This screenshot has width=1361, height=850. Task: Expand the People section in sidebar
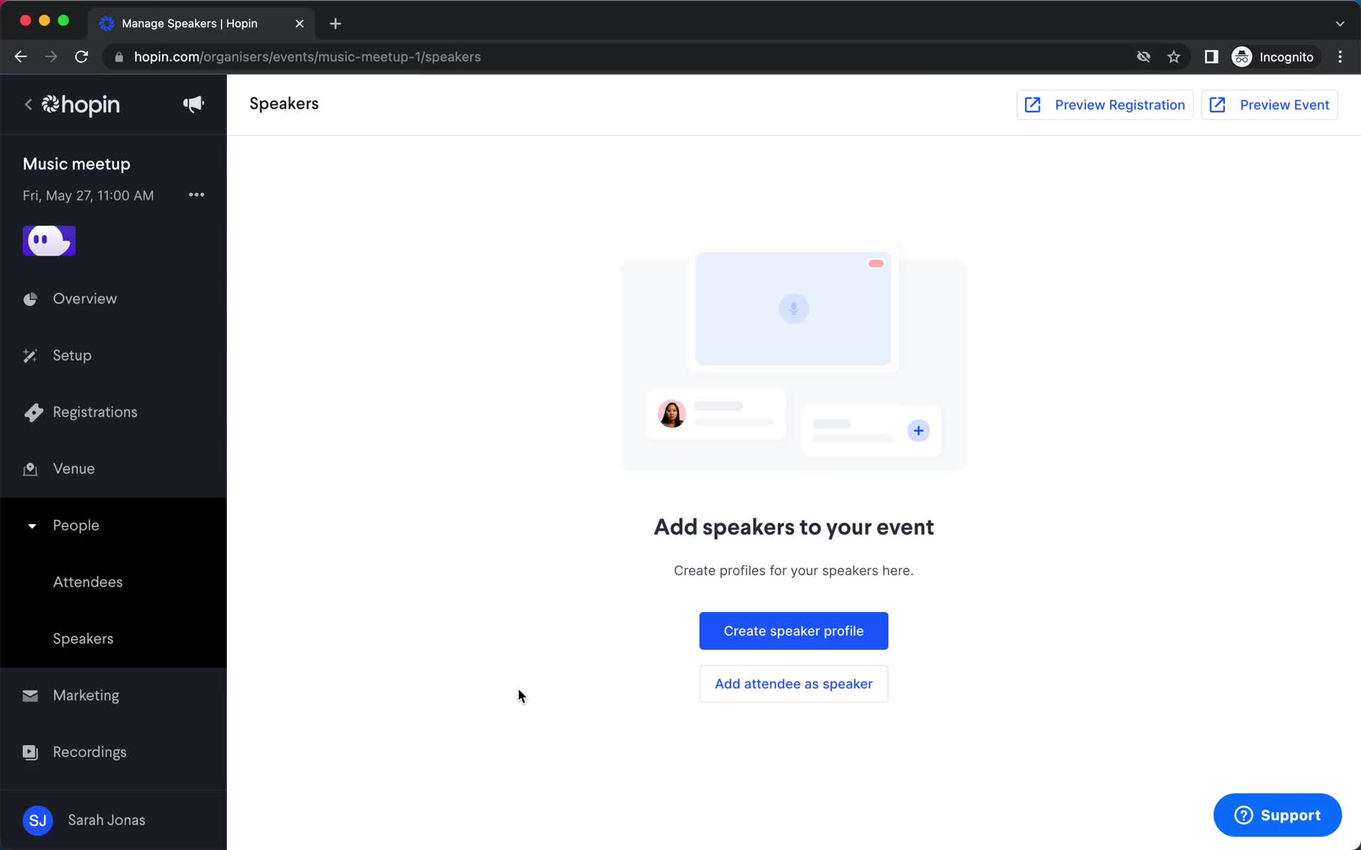(x=75, y=525)
